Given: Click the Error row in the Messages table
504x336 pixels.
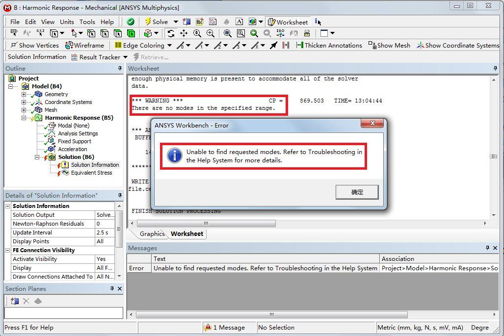Looking at the screenshot, I should tap(313, 268).
